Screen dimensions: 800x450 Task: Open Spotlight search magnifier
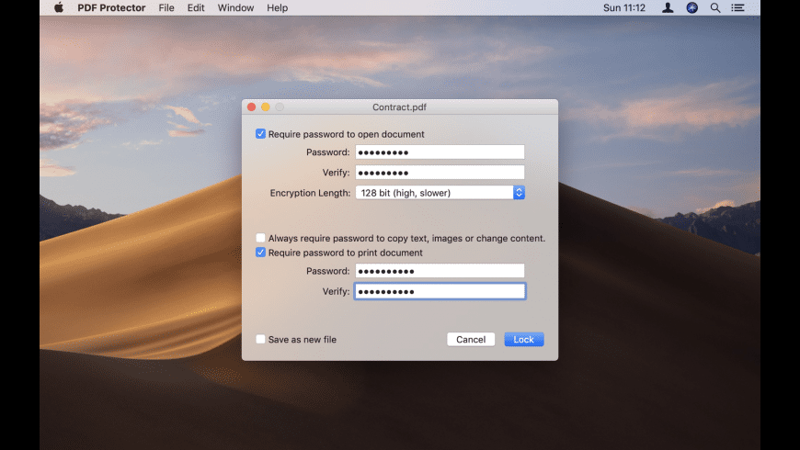point(715,7)
